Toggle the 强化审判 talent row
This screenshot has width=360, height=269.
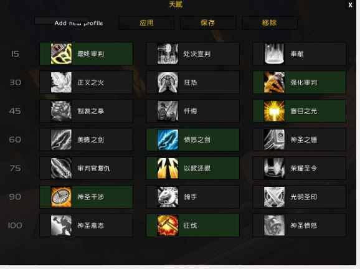(300, 82)
